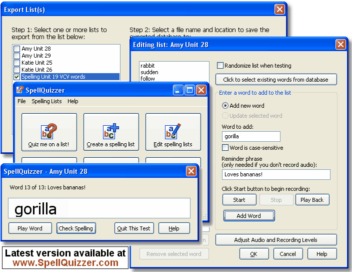
Task: Click Play Back recording button
Action: pyautogui.click(x=312, y=199)
